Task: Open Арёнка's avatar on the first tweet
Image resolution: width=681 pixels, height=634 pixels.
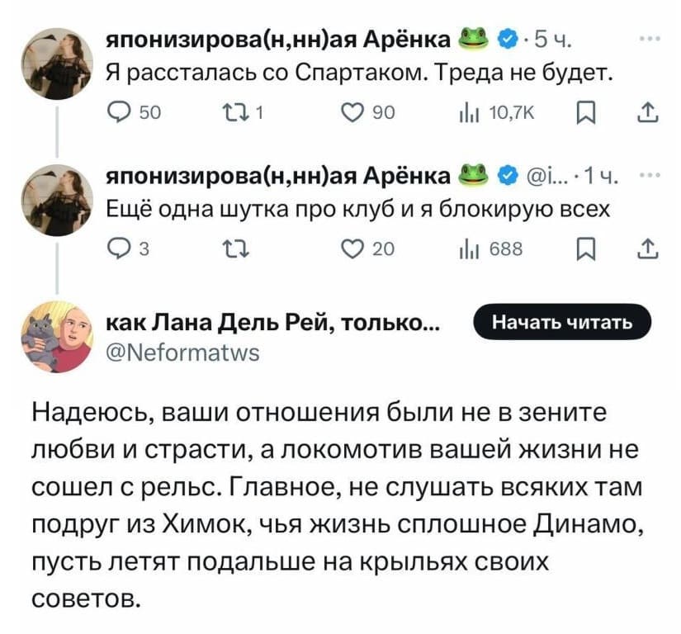Action: [56, 64]
